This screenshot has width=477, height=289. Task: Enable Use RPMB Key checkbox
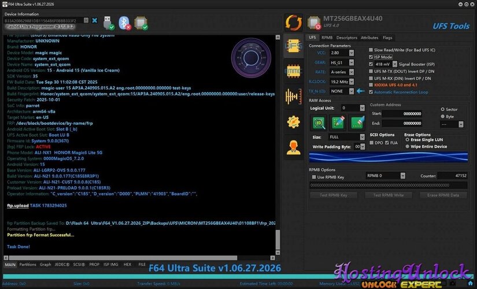tap(313, 177)
